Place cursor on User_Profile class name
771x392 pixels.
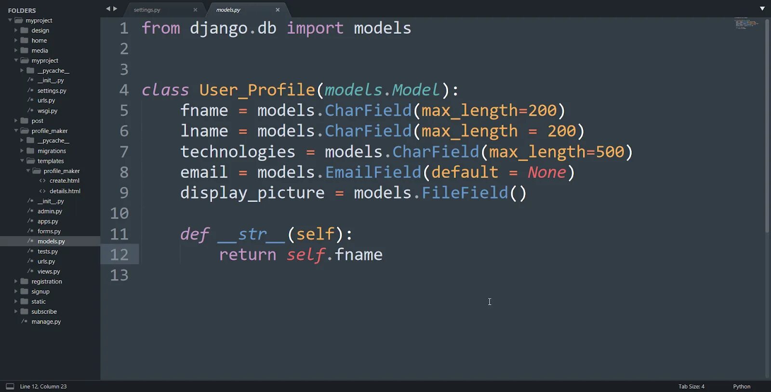[257, 90]
